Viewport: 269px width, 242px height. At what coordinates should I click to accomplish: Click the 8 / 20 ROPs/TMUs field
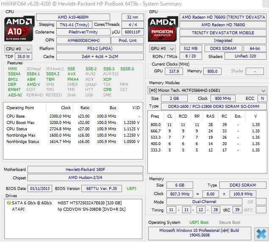pyautogui.click(x=191, y=56)
